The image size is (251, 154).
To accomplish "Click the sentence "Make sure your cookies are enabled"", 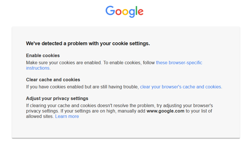I will pyautogui.click(x=63, y=63).
